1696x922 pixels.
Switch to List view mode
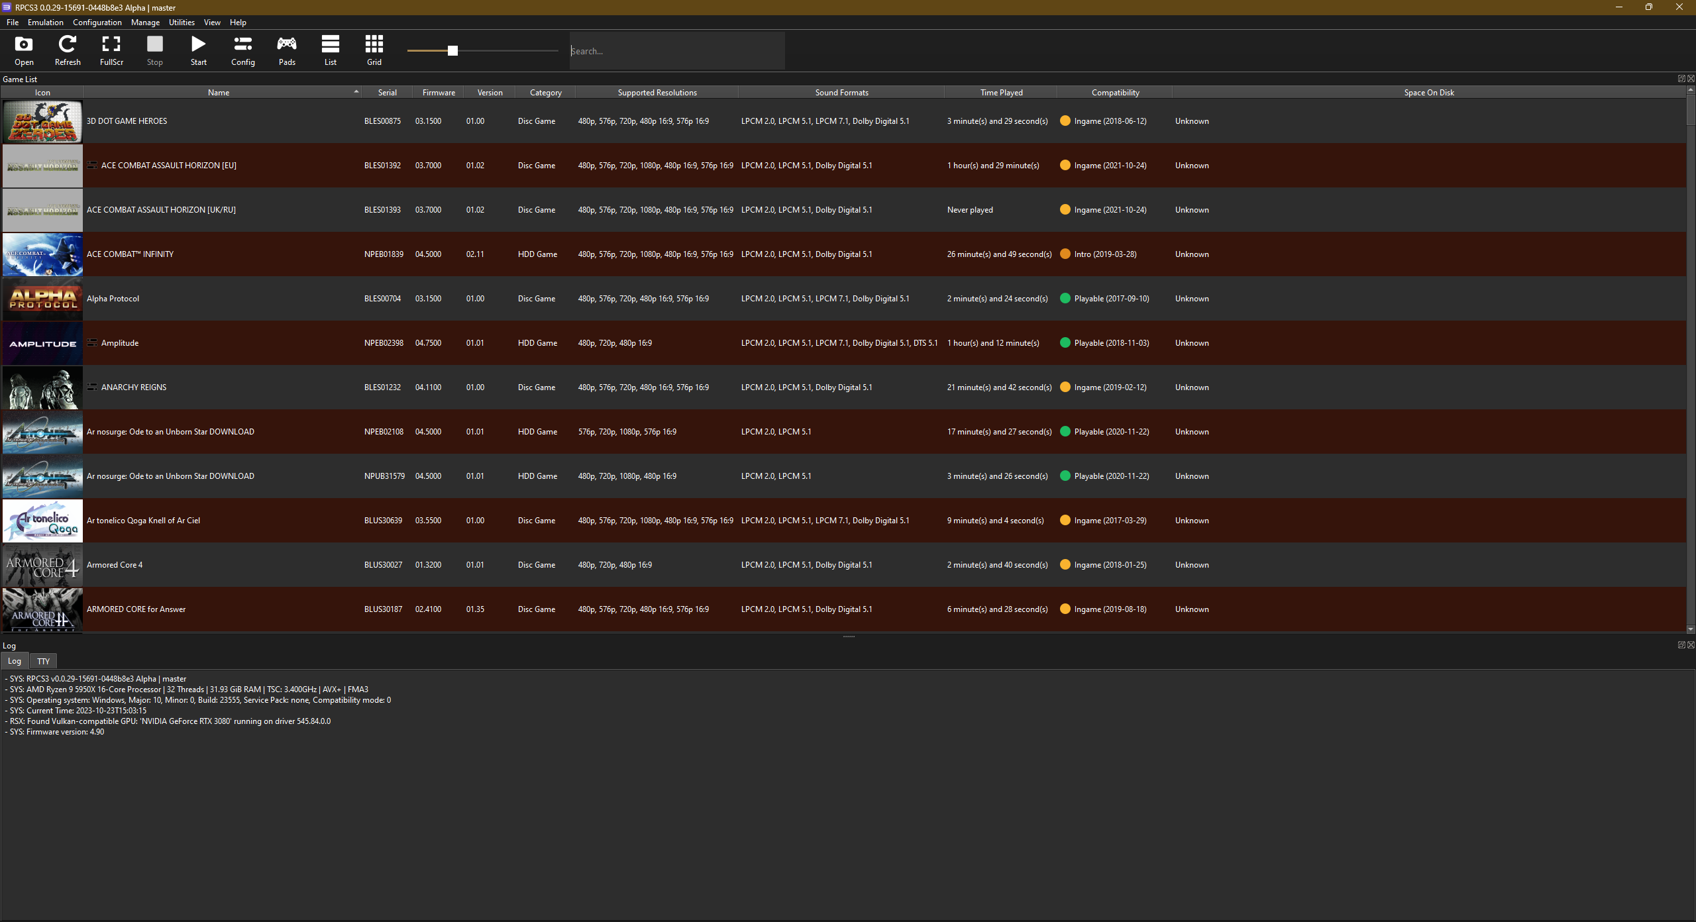330,50
